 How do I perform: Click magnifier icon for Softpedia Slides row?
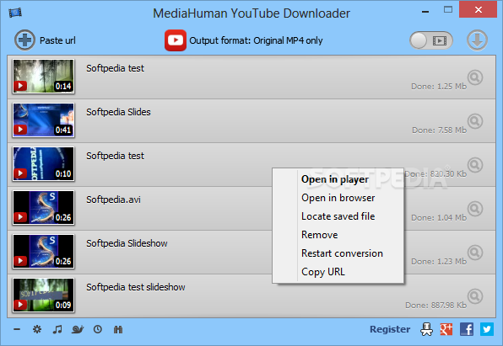pyautogui.click(x=475, y=121)
